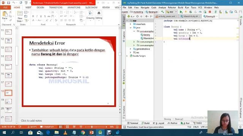Toggle Bold formatting in PowerPoint ribbon
The width and height of the screenshot is (243, 136).
tap(33, 16)
